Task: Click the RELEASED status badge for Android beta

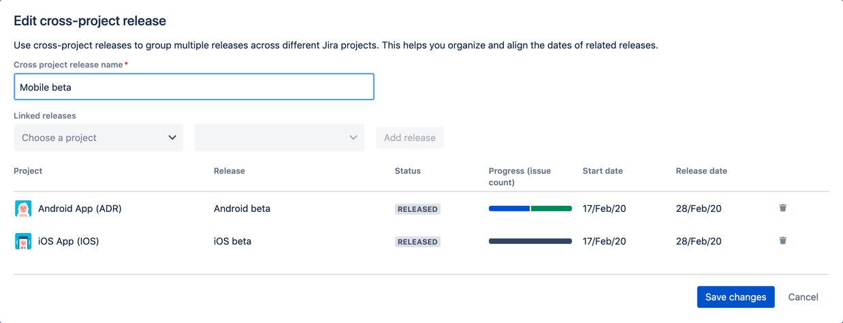Action: [x=417, y=209]
